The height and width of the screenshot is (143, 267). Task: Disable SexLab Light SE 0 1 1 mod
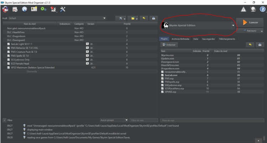[9, 44]
